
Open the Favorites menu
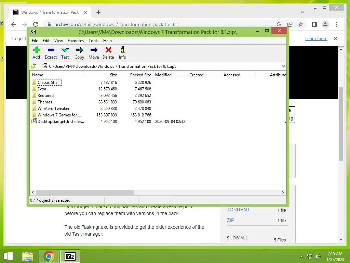tap(76, 41)
